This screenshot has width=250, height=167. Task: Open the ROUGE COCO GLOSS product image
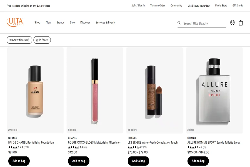click(95, 91)
